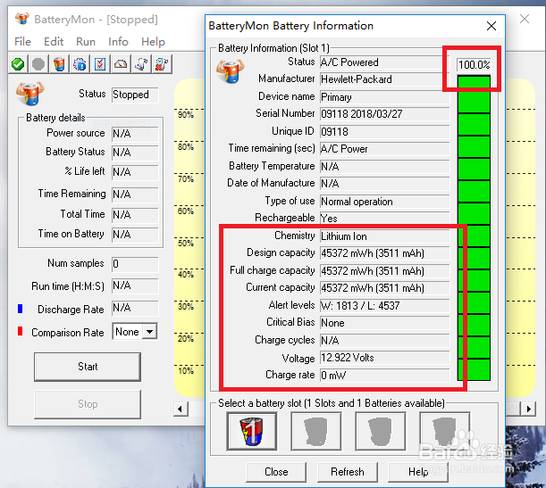Click the Power source N/A field
Viewport: 546px width, 488px height.
point(135,134)
